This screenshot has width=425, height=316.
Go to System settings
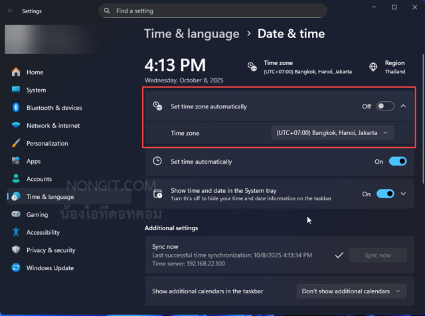(x=69, y=90)
